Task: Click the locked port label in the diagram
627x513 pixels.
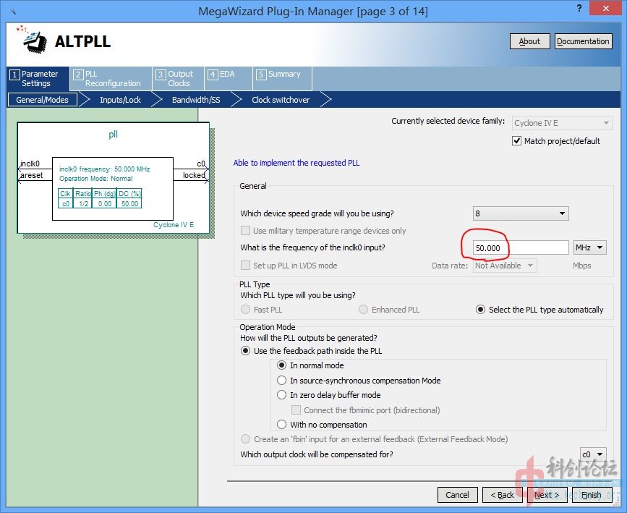Action: pos(194,175)
